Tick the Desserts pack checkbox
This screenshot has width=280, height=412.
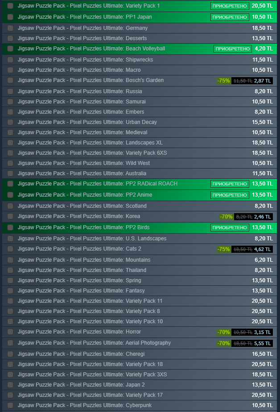coord(10,38)
